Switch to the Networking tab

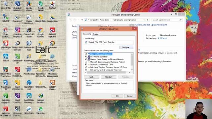pos(87,34)
